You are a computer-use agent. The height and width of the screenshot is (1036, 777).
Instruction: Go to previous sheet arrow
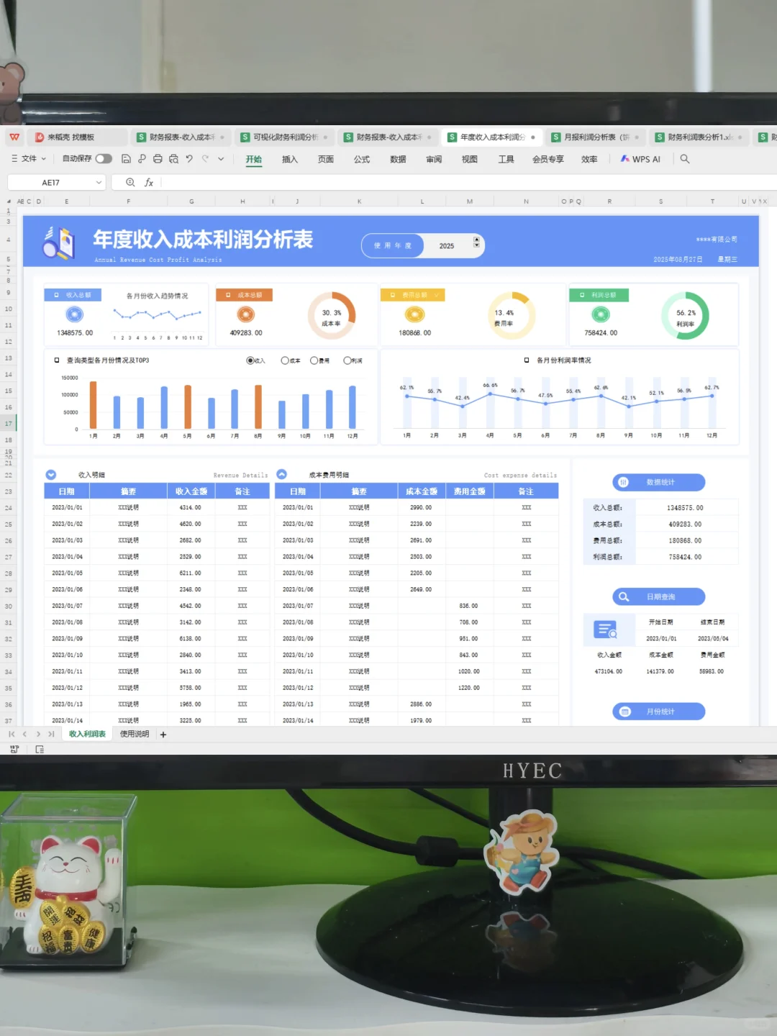pos(24,735)
